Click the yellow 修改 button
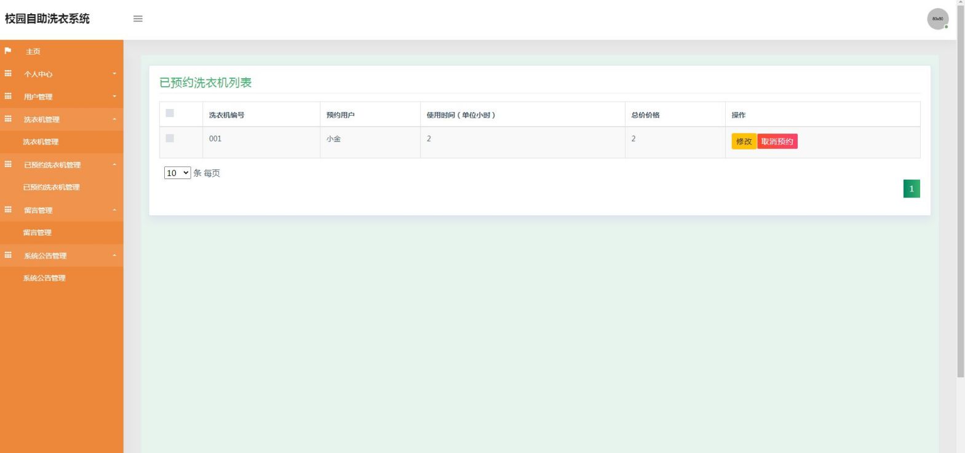The height and width of the screenshot is (453, 965). pos(744,142)
